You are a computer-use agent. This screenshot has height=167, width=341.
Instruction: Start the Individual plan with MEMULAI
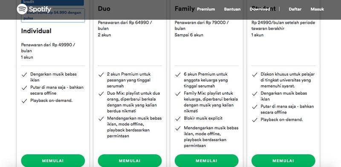[53, 161]
